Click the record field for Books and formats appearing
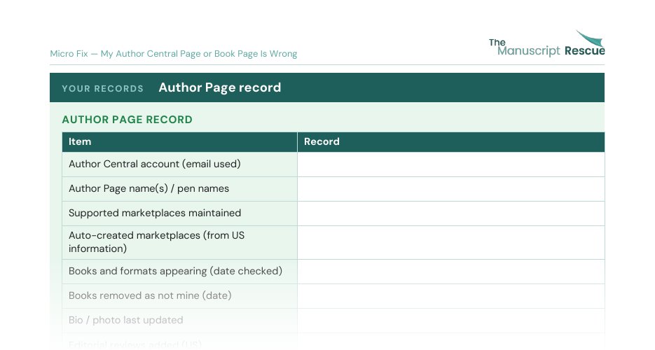Image resolution: width=655 pixels, height=350 pixels. point(450,272)
